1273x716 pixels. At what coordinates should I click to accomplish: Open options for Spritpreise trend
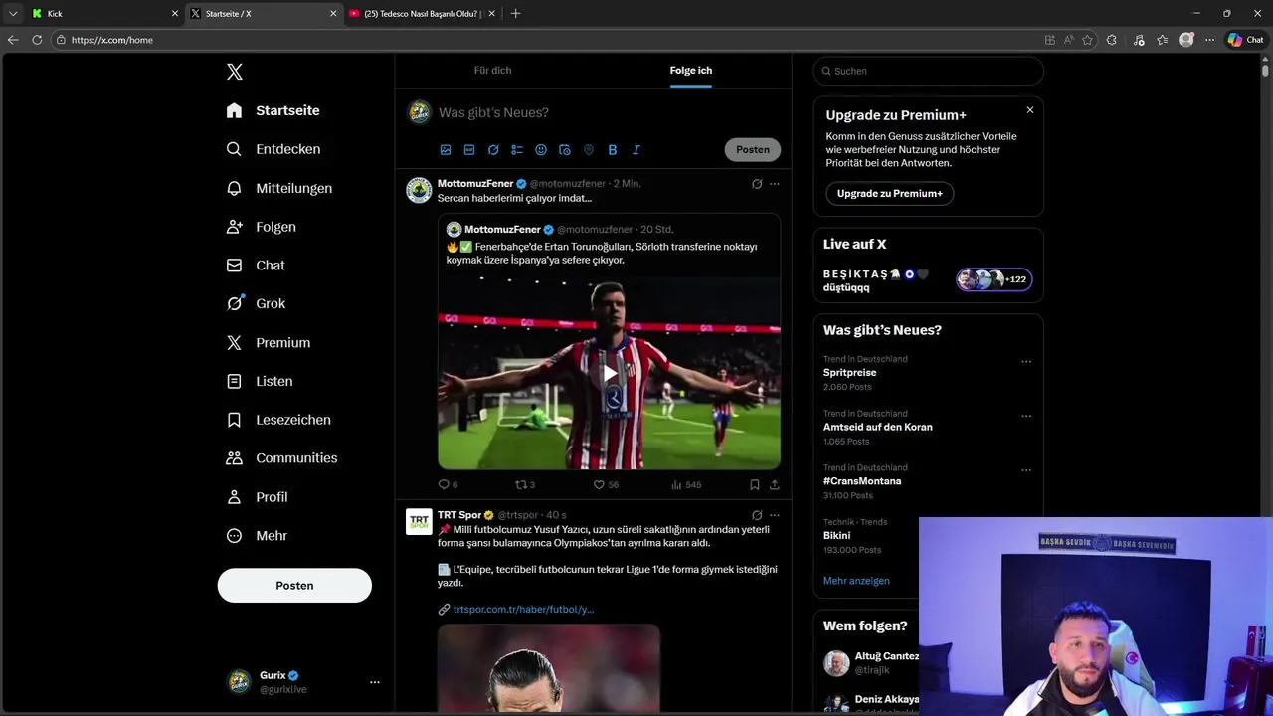tap(1026, 362)
